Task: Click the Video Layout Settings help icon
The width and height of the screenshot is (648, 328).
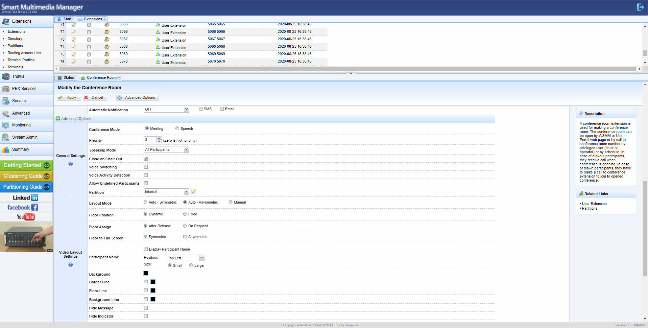Action: (71, 265)
